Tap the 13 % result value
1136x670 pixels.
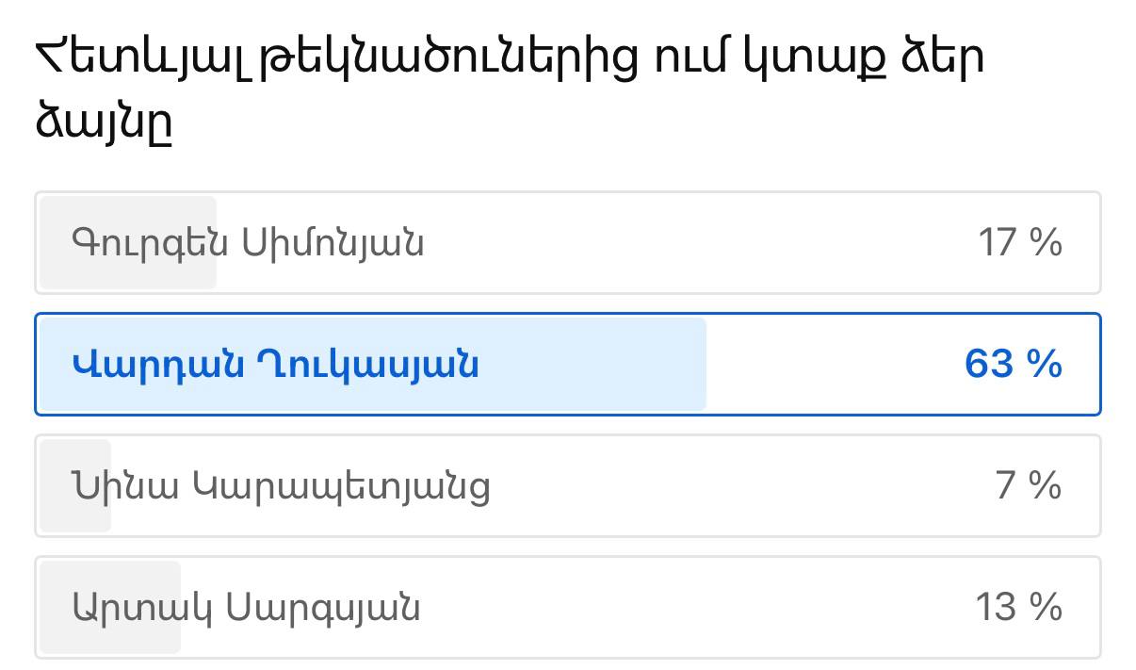[x=1018, y=608]
